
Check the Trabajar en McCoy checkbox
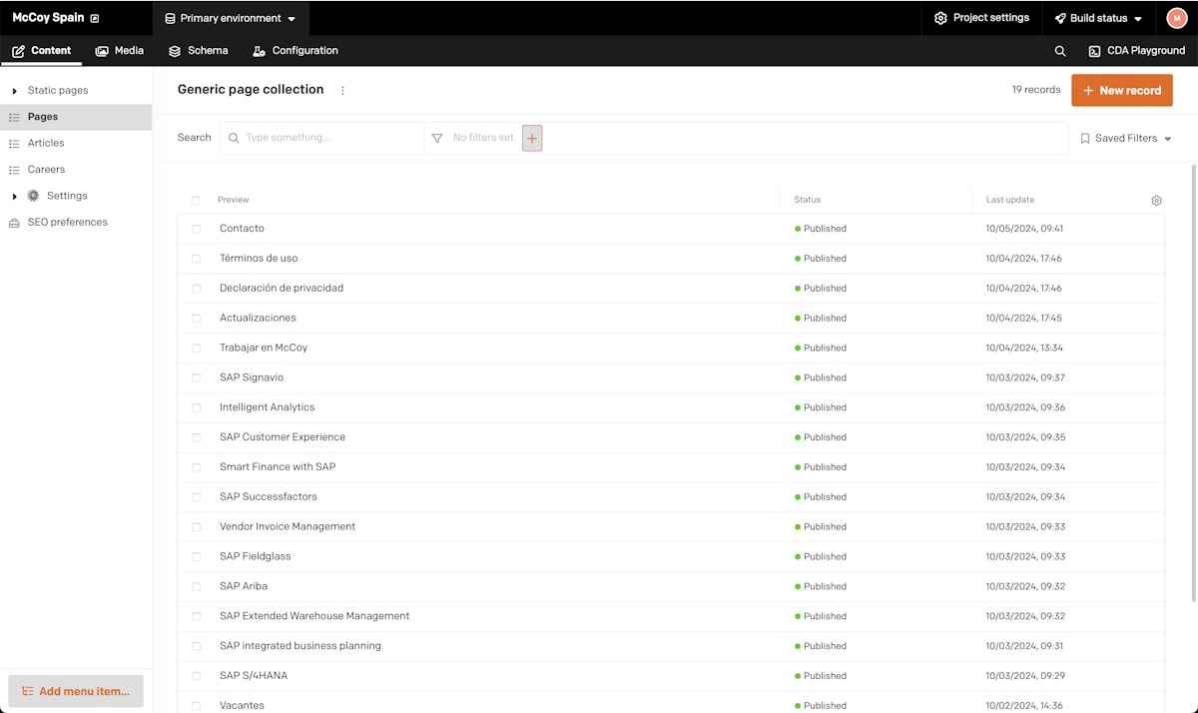tap(196, 349)
